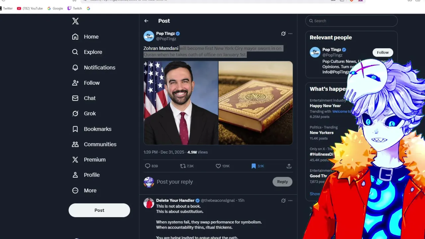
Task: Toggle the bookmark icon showing 3.1K
Action: [254, 166]
